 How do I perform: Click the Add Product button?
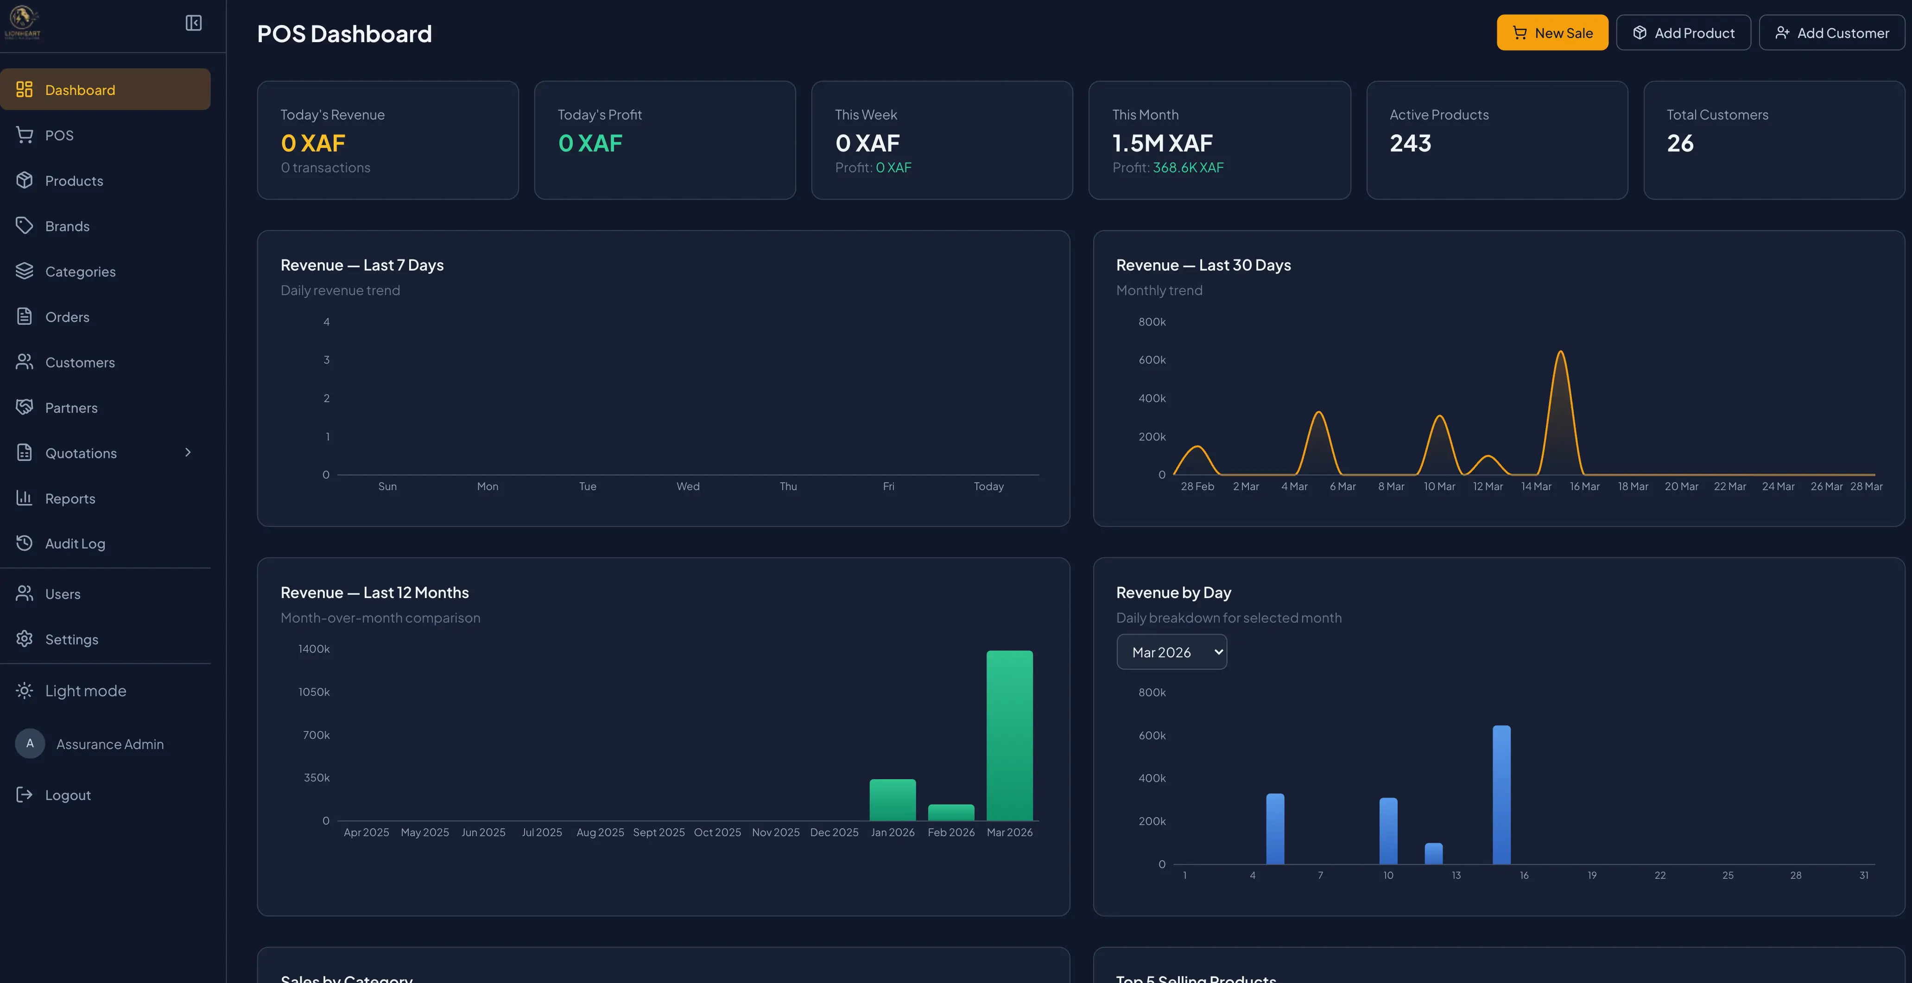(x=1684, y=32)
